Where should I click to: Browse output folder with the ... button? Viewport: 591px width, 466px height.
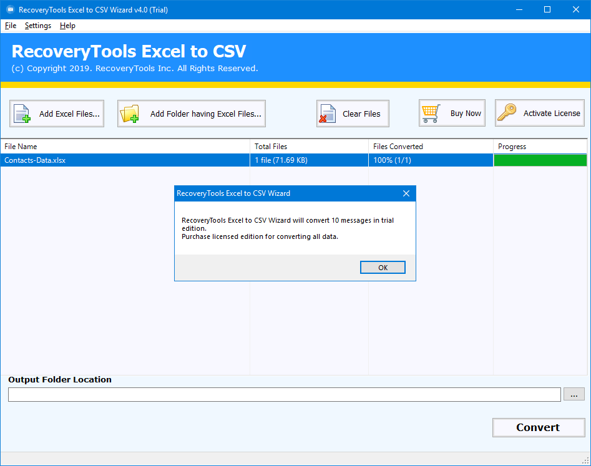[574, 394]
